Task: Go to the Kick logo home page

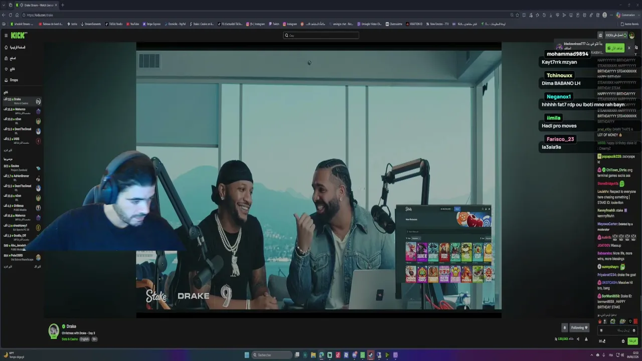Action: point(19,35)
